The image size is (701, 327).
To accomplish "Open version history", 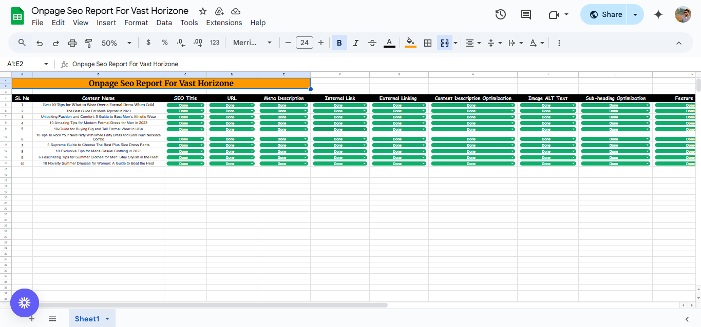I will point(501,14).
